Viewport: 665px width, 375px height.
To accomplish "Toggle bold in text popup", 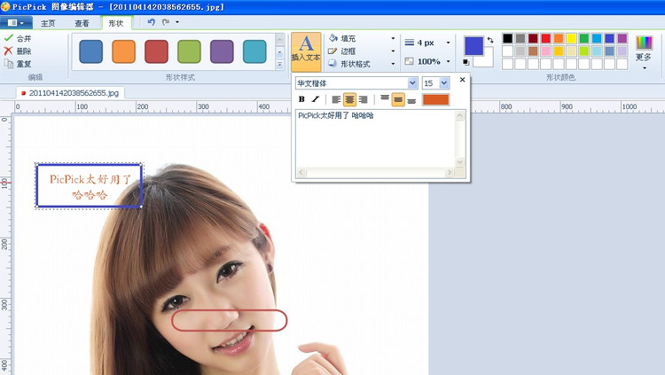I will 301,99.
